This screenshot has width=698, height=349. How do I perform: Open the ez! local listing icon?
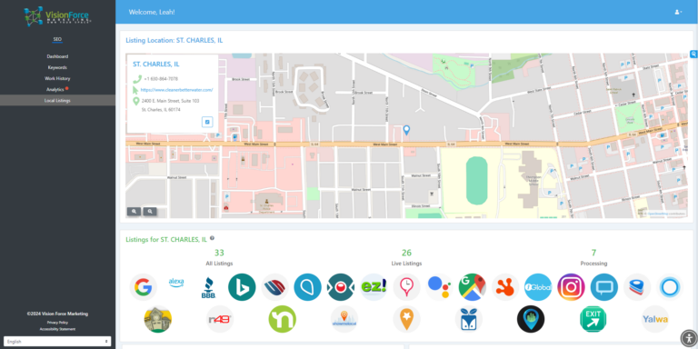(374, 287)
